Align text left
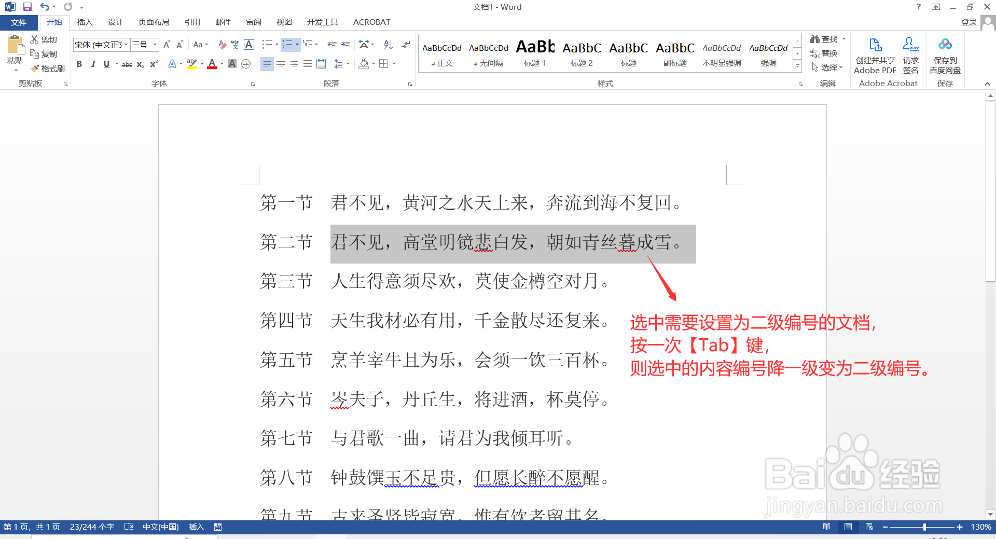 click(267, 64)
